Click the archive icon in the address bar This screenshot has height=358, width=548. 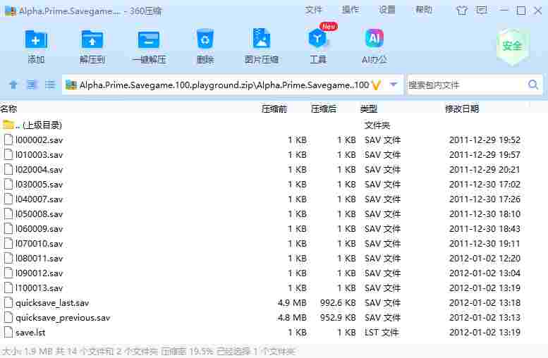tap(71, 85)
